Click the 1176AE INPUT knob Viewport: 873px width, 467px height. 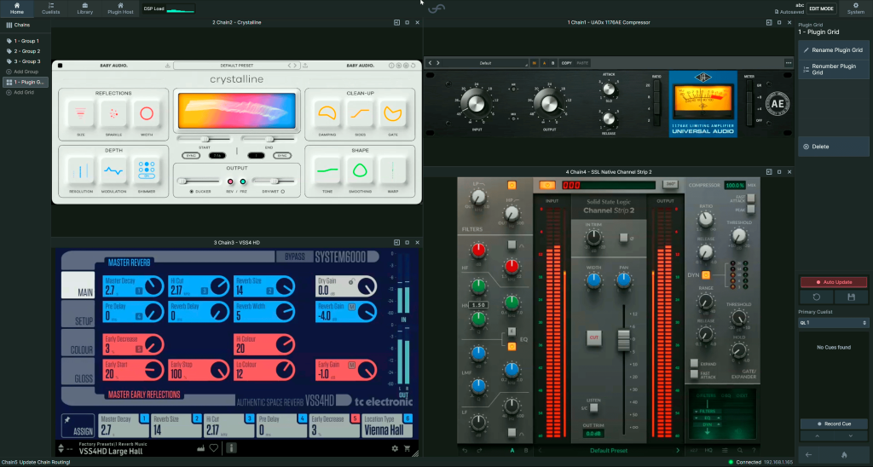pyautogui.click(x=476, y=104)
